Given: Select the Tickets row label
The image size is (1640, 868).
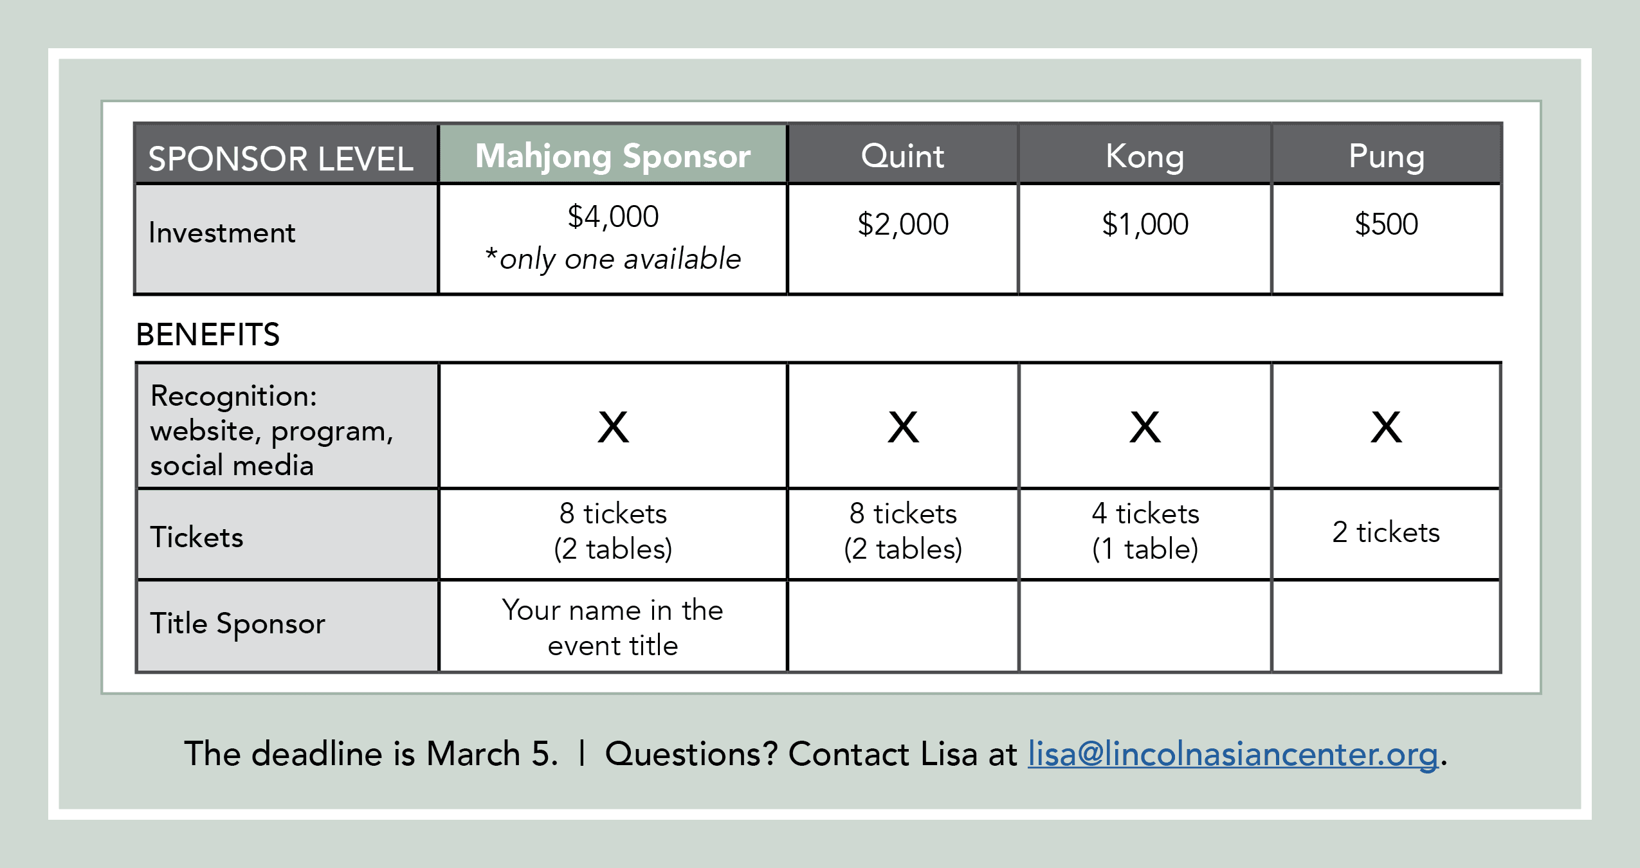Looking at the screenshot, I should click(197, 537).
